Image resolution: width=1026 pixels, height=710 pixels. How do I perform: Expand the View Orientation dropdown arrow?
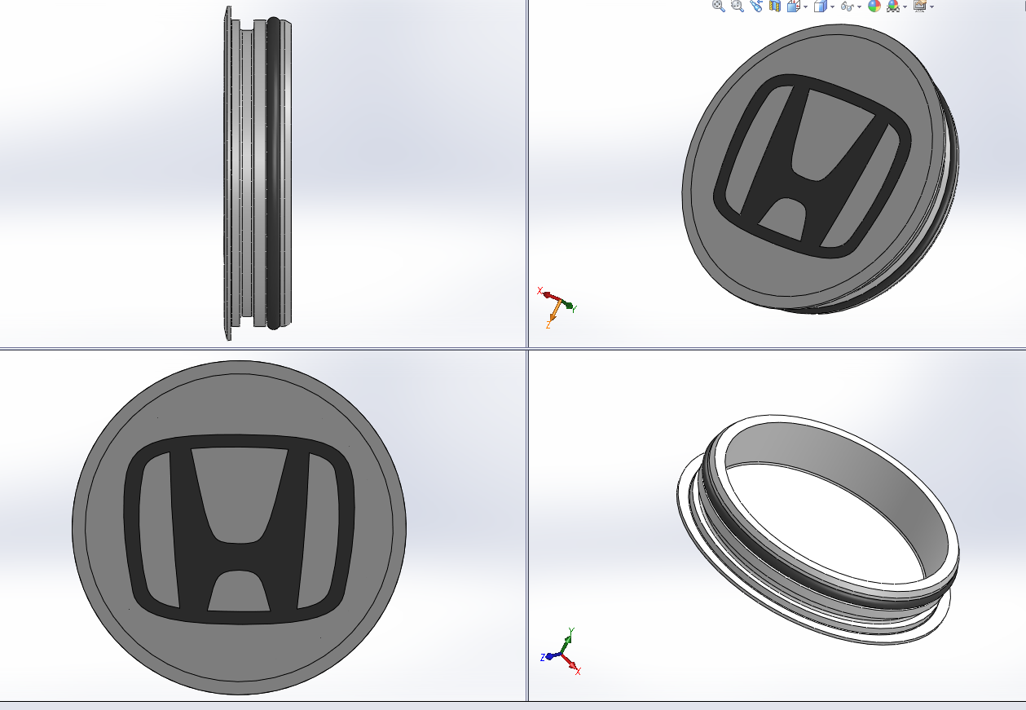[805, 7]
